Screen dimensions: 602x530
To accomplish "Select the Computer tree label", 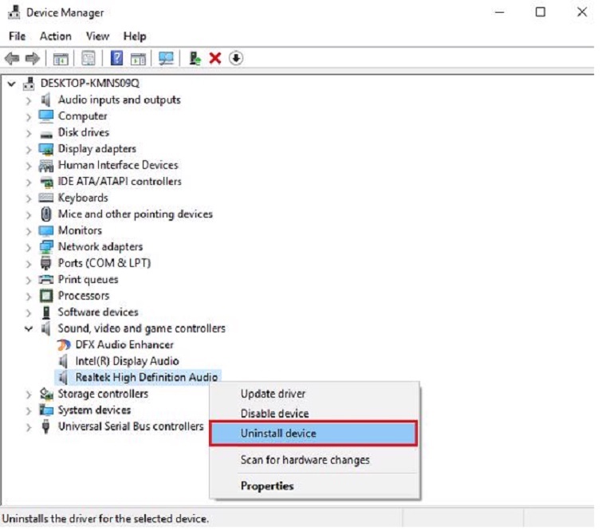I will 83,116.
